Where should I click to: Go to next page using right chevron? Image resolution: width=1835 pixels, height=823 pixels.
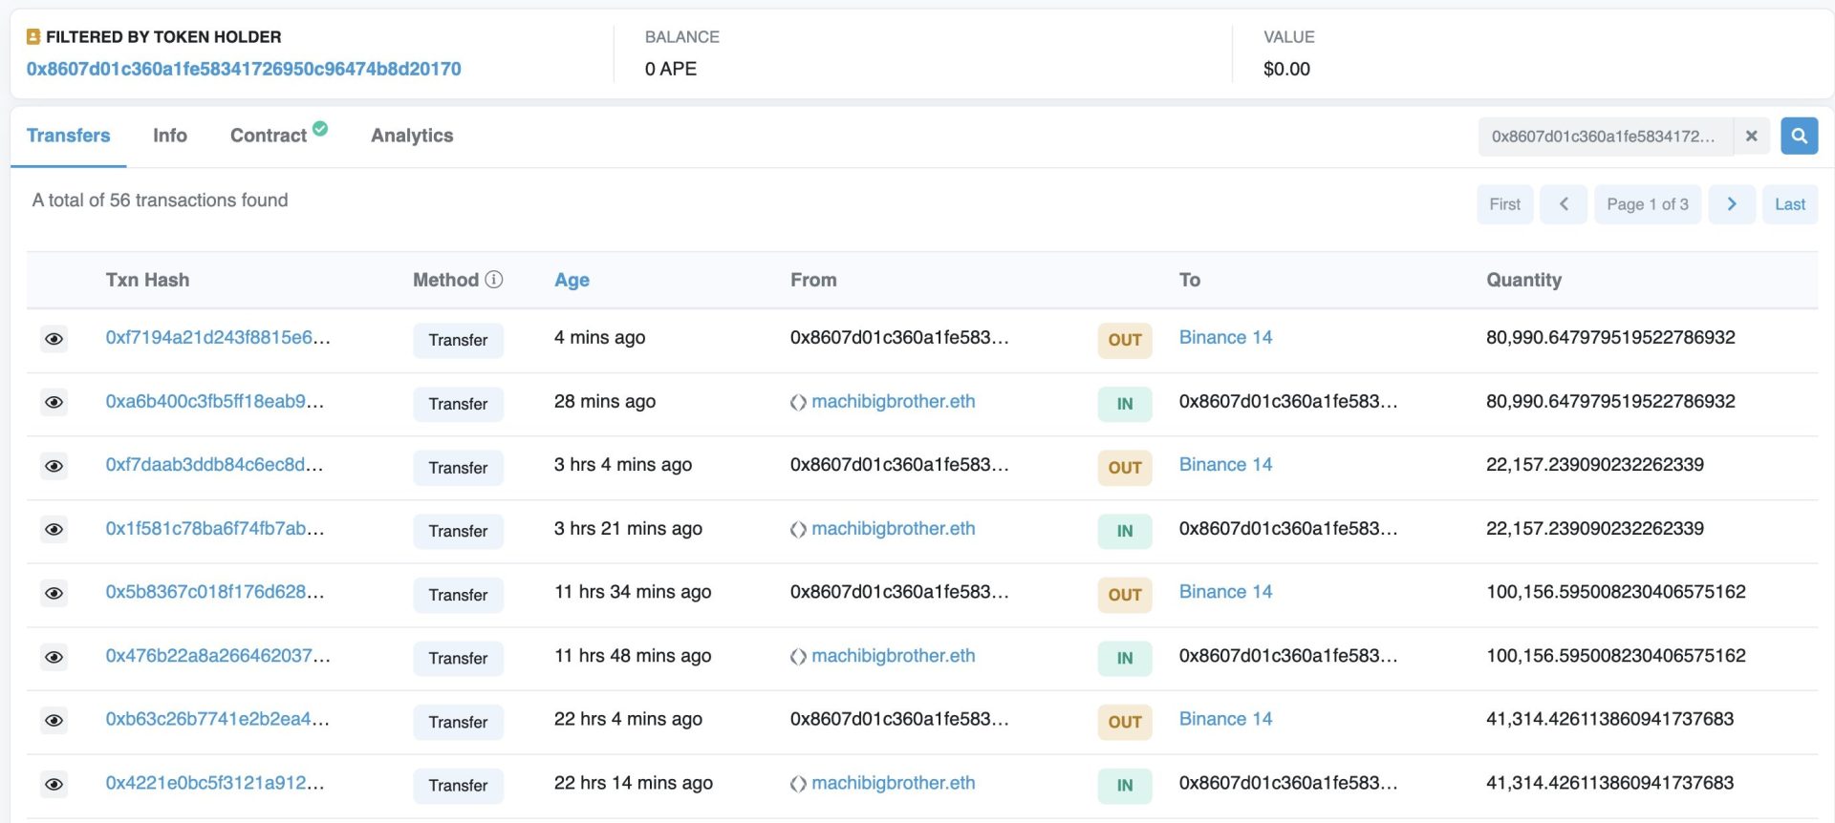[x=1731, y=204]
